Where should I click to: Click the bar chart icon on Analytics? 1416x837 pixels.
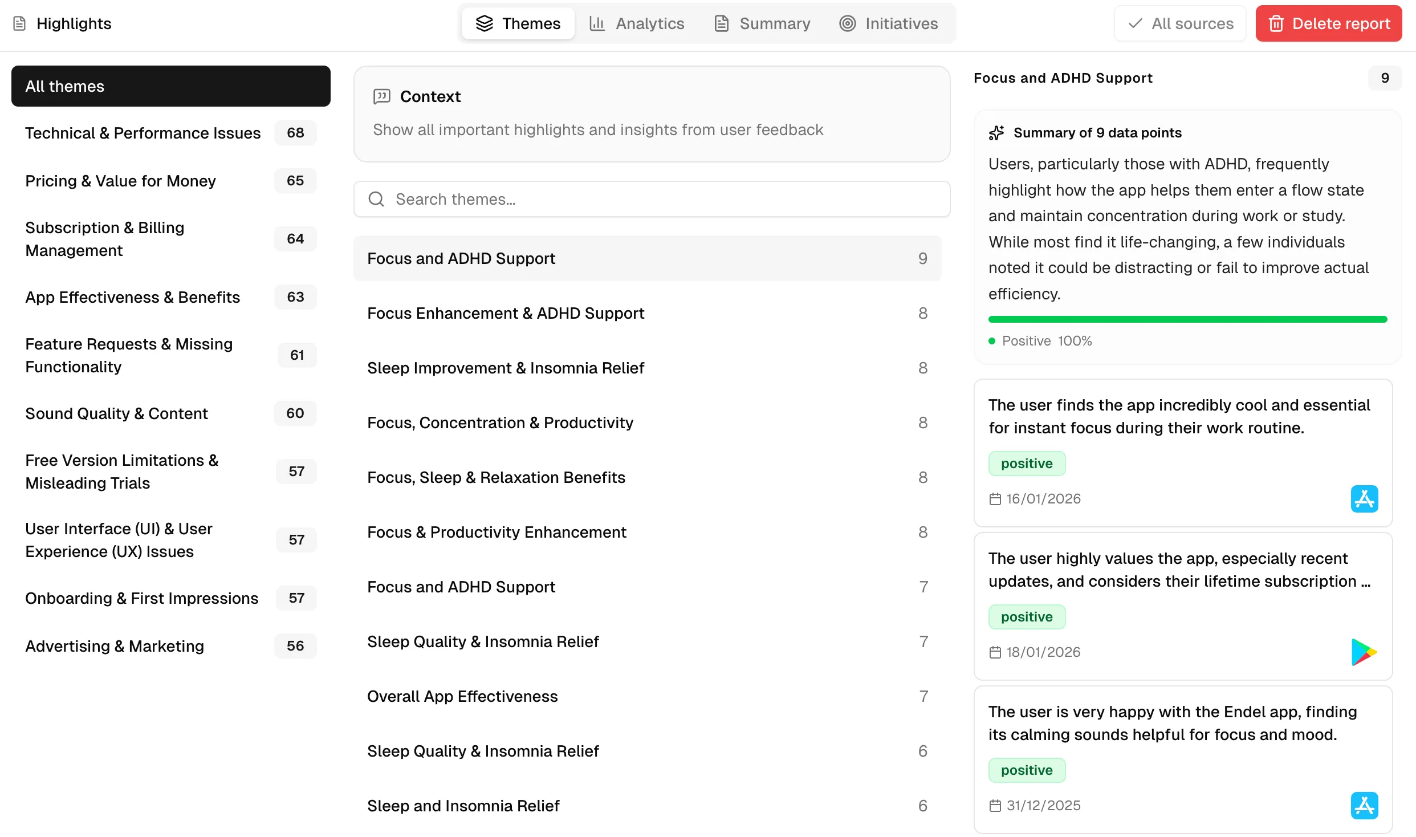[596, 23]
